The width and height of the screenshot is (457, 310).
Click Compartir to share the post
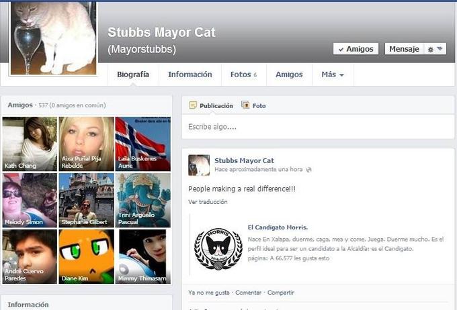[x=281, y=293]
